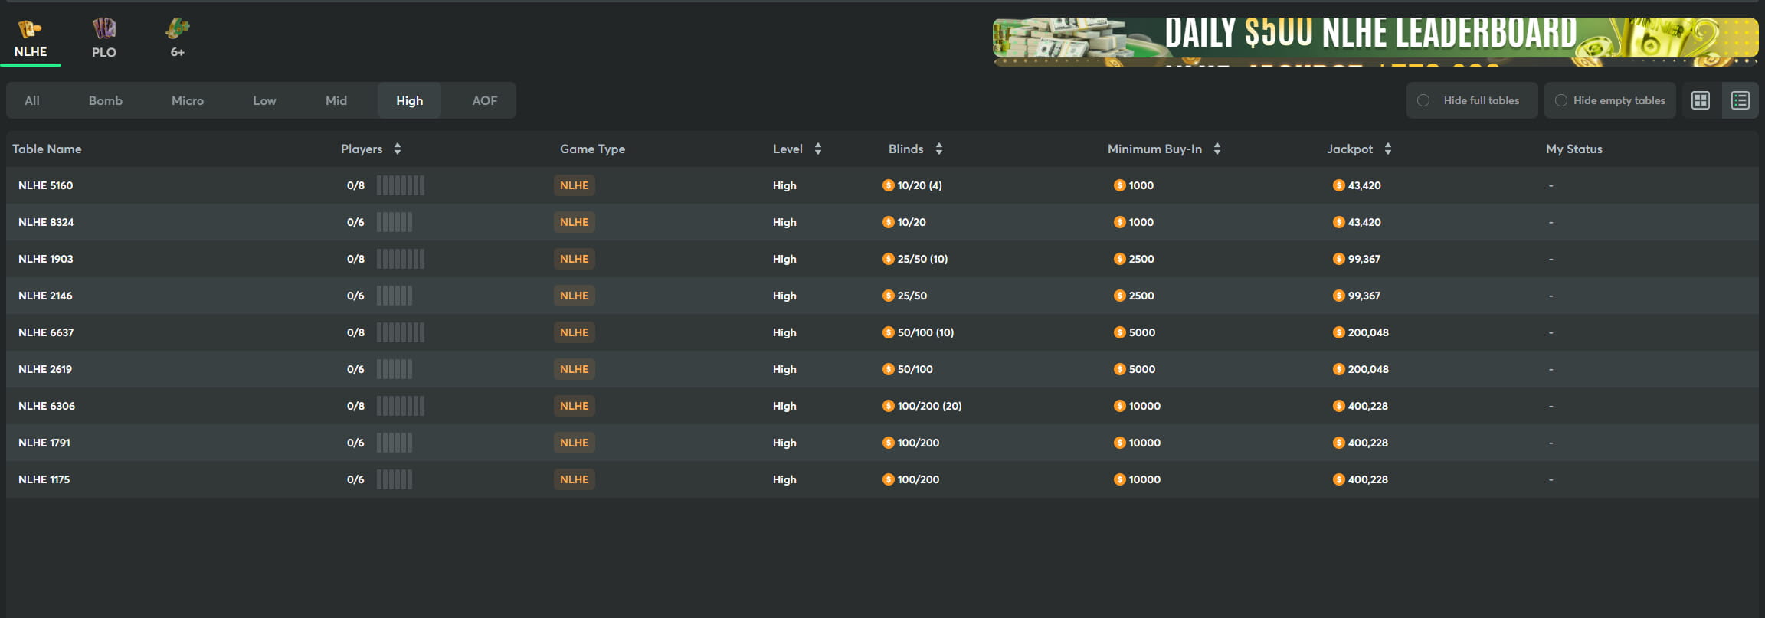The height and width of the screenshot is (618, 1765).
Task: Sort tables by Jackpot amount
Action: (1387, 149)
